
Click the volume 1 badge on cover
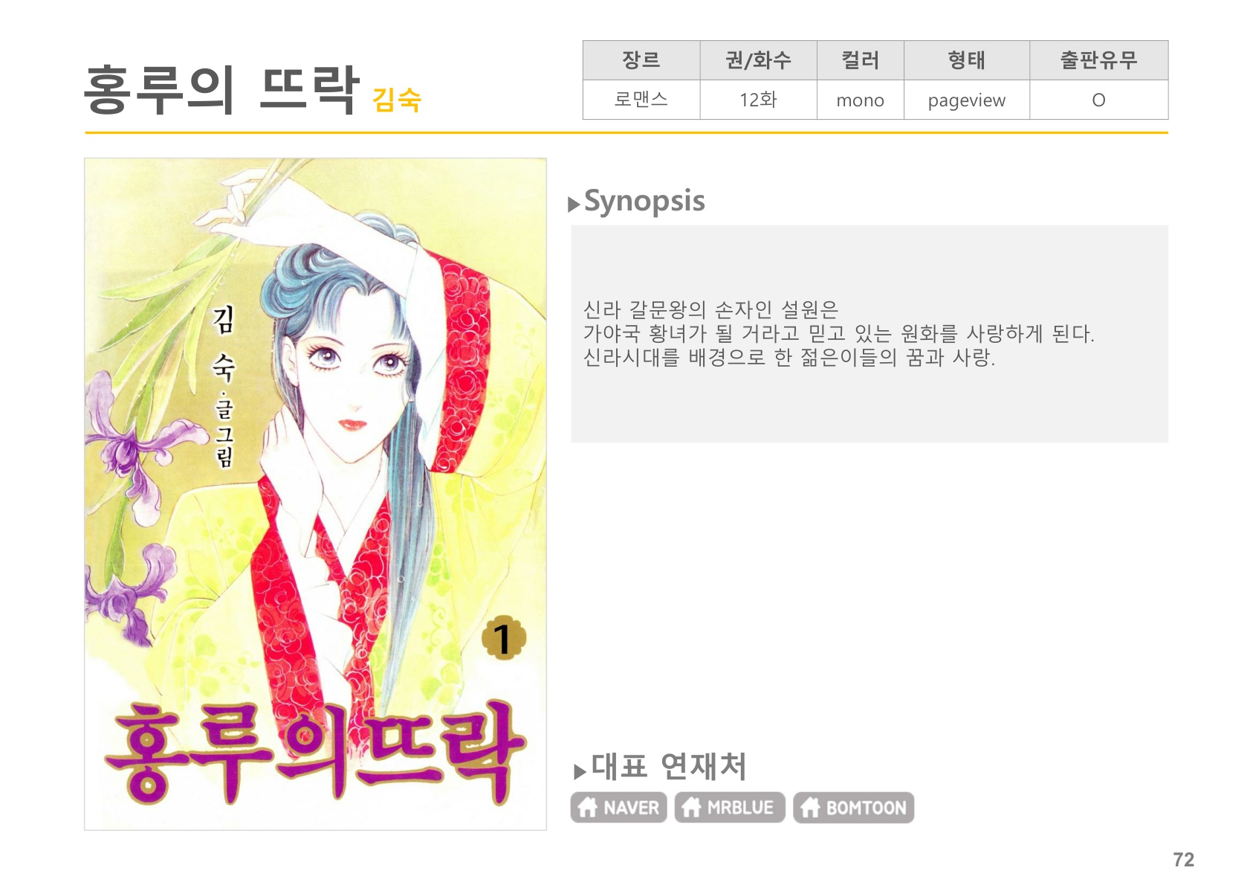pyautogui.click(x=503, y=639)
